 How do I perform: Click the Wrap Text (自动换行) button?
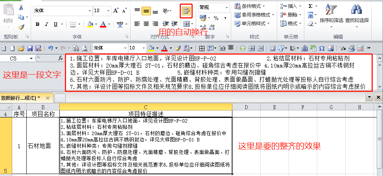[186, 11]
